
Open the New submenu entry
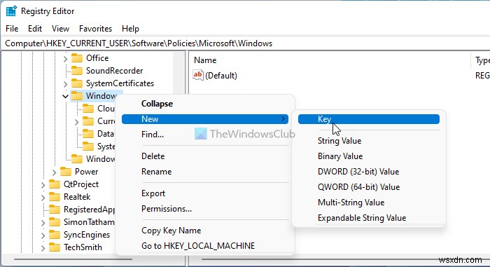[x=205, y=119]
